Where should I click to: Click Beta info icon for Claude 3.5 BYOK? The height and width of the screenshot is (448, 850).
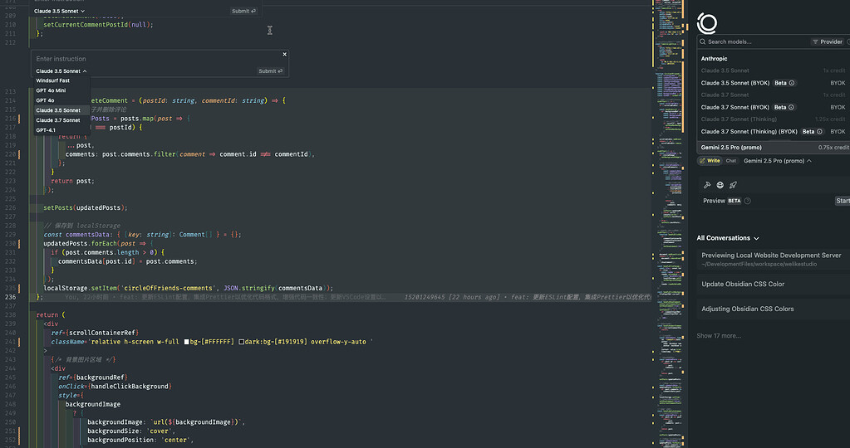point(792,83)
